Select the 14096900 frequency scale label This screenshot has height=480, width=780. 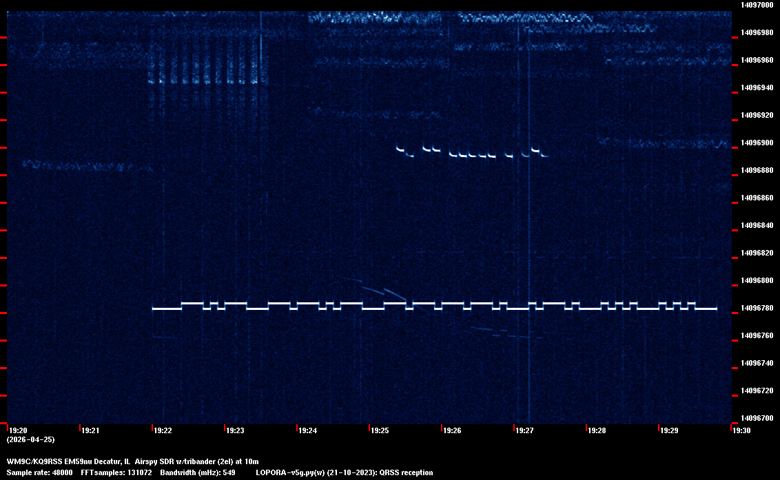pyautogui.click(x=756, y=143)
